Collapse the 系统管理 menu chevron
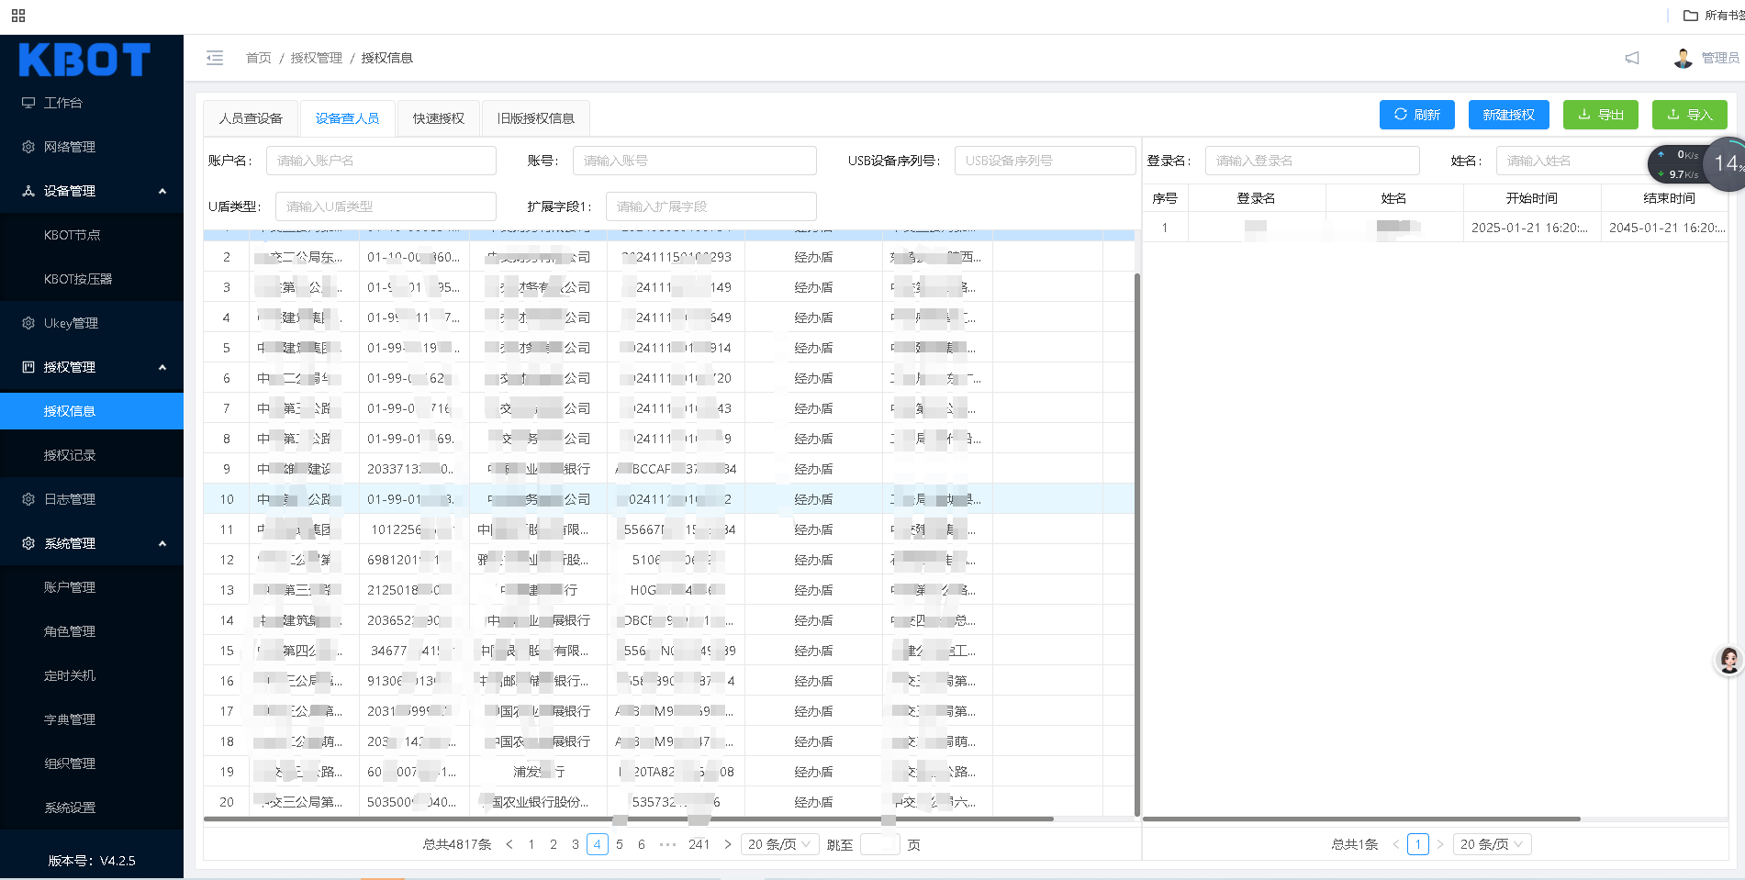The width and height of the screenshot is (1745, 880). pos(162,543)
